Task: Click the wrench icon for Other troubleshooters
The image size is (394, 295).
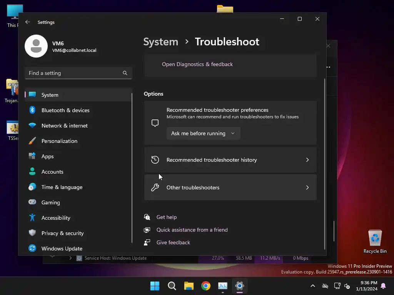Action: click(155, 187)
